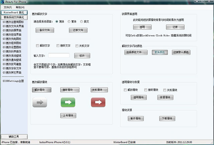Enable 接听文字 checkbox
Screen dimensions: 214x145
(x=58, y=46)
